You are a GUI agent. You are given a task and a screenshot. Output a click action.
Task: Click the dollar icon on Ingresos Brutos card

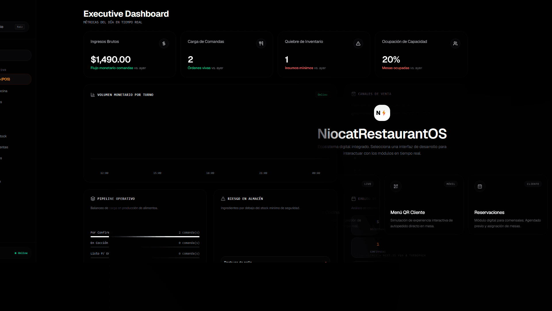tap(164, 43)
